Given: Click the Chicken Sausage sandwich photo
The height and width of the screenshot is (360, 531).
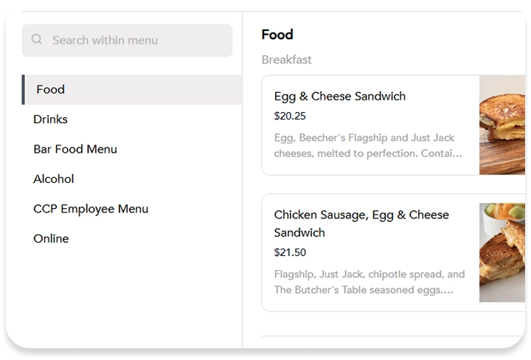Looking at the screenshot, I should (502, 252).
